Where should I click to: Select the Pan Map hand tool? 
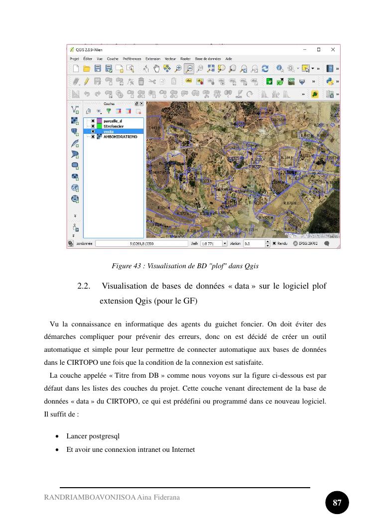point(156,69)
